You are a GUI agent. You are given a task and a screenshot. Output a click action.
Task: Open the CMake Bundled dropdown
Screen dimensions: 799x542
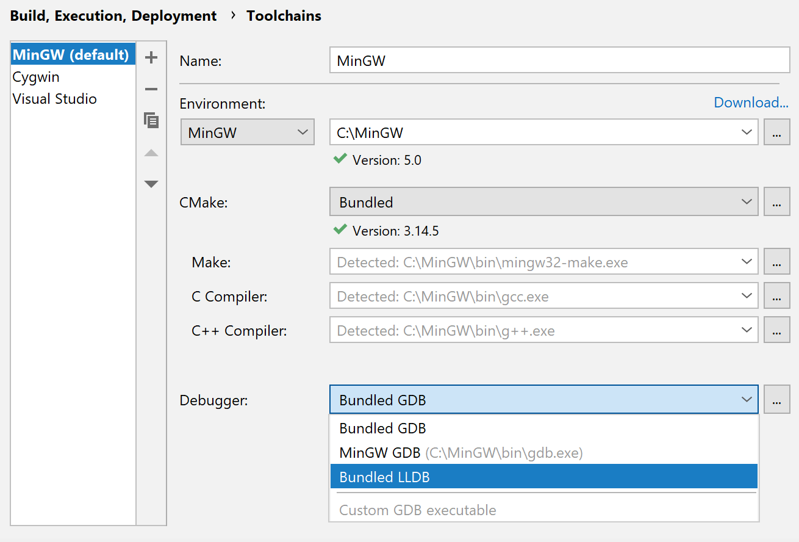click(x=544, y=201)
